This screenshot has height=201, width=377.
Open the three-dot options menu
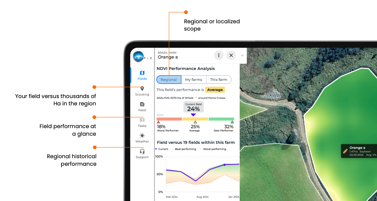coord(219,55)
